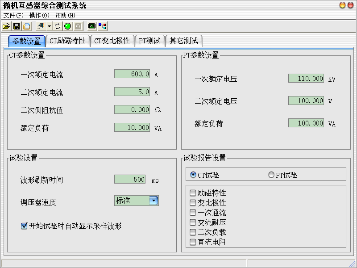Click the circular arrows refresh icon
This screenshot has width=357, height=268.
pos(58,26)
